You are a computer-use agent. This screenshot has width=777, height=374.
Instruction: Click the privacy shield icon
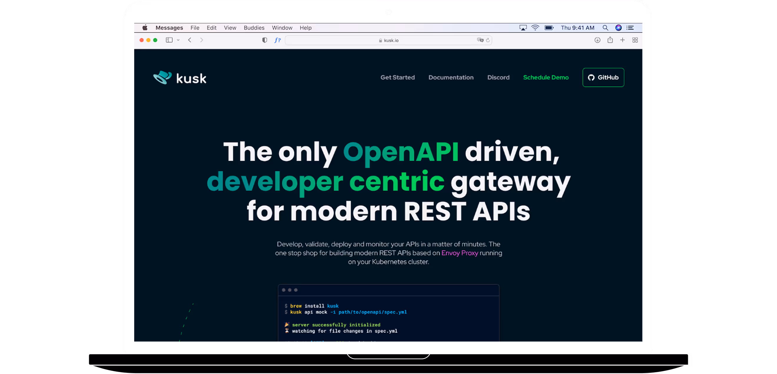265,40
